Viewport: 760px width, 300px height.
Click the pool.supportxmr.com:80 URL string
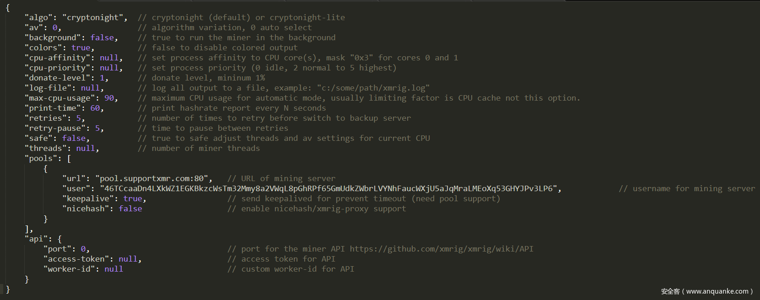(x=154, y=178)
